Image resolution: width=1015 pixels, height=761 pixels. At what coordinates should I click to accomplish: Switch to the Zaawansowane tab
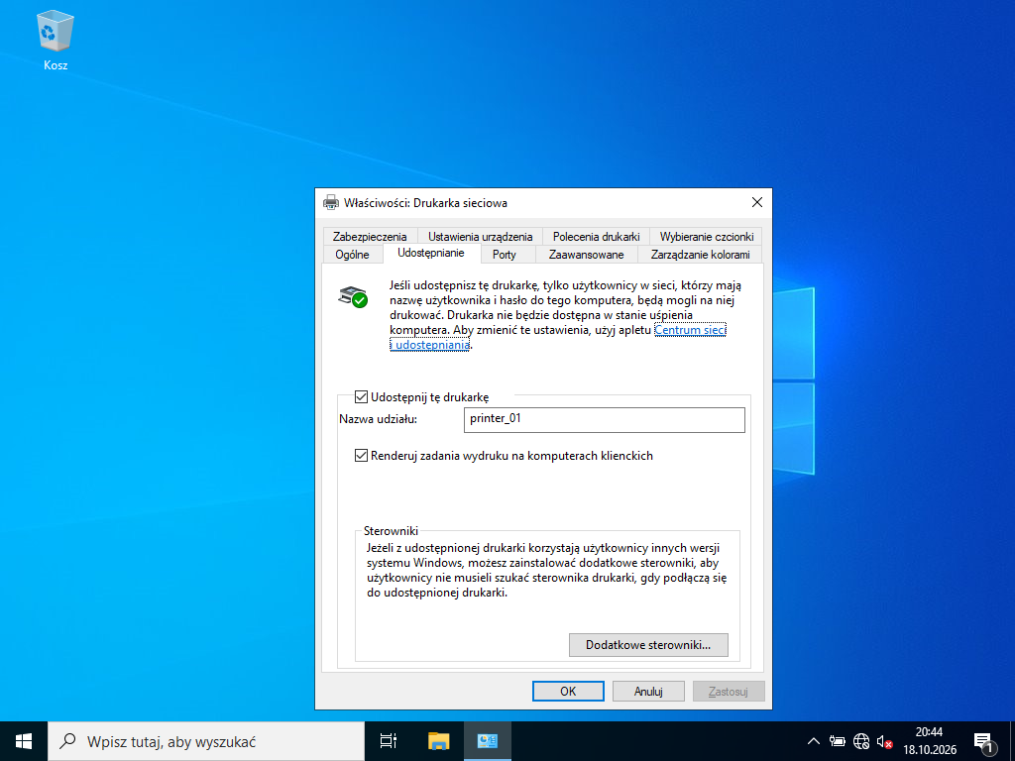[x=587, y=255]
